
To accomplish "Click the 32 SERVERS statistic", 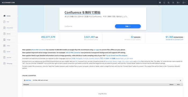I will (135, 37).
